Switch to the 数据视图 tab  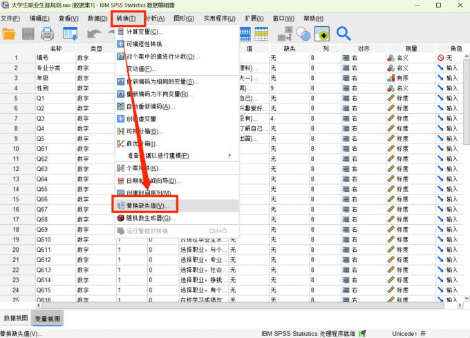16,318
